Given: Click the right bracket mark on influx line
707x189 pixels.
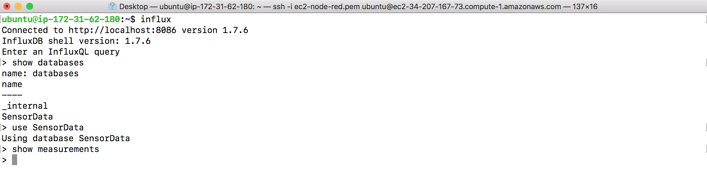Looking at the screenshot, I should [x=706, y=19].
